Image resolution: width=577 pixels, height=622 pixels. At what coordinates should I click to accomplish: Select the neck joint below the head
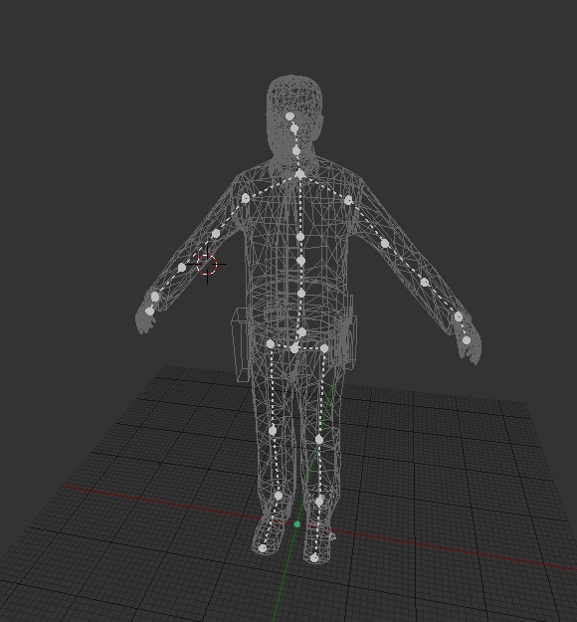(296, 150)
